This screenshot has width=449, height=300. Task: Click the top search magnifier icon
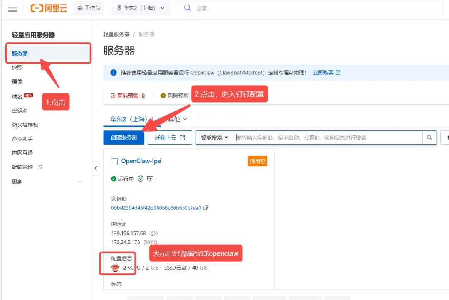[187, 8]
